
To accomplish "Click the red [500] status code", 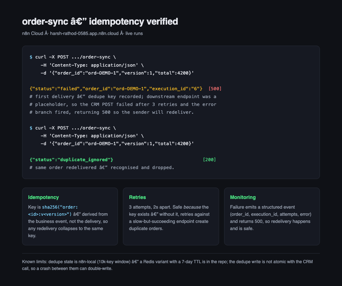I will click(215, 89).
